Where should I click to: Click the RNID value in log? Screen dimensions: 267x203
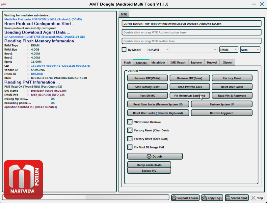59,78
